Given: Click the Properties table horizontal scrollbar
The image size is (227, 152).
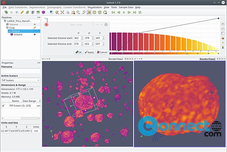Looking at the screenshot, I should pyautogui.click(x=21, y=118).
